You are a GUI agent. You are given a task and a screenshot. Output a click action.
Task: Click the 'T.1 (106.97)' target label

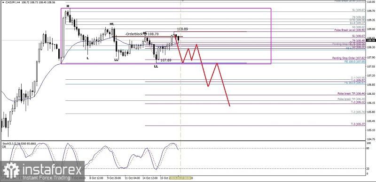coord(358,80)
